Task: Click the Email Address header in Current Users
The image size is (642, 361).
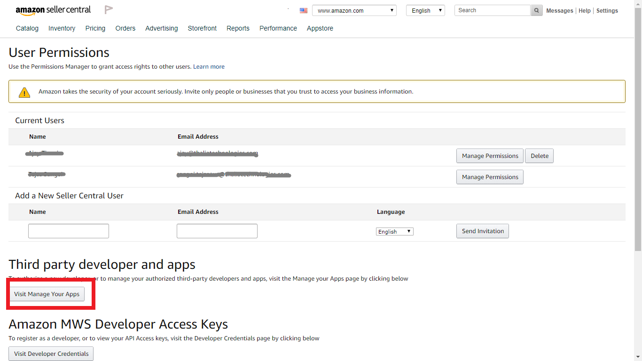Action: click(x=198, y=137)
